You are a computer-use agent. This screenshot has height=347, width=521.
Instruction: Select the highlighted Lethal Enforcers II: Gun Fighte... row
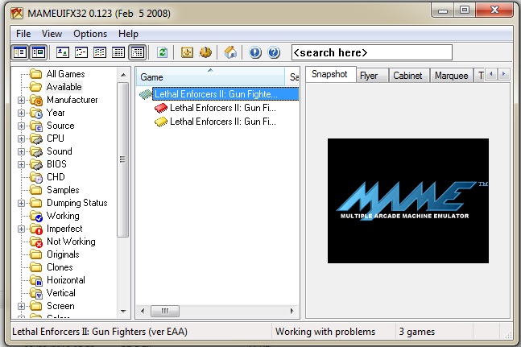(225, 94)
